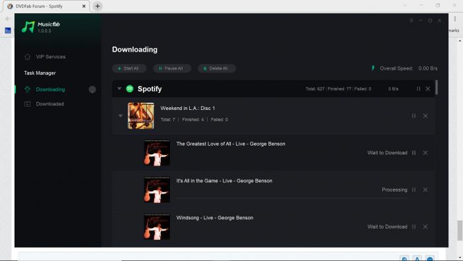Close the DVDFab Forum browser tab
Viewport: 463px width, 261px height.
point(84,6)
